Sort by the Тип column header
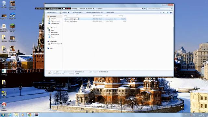This screenshot has height=117, width=208. point(107,16)
